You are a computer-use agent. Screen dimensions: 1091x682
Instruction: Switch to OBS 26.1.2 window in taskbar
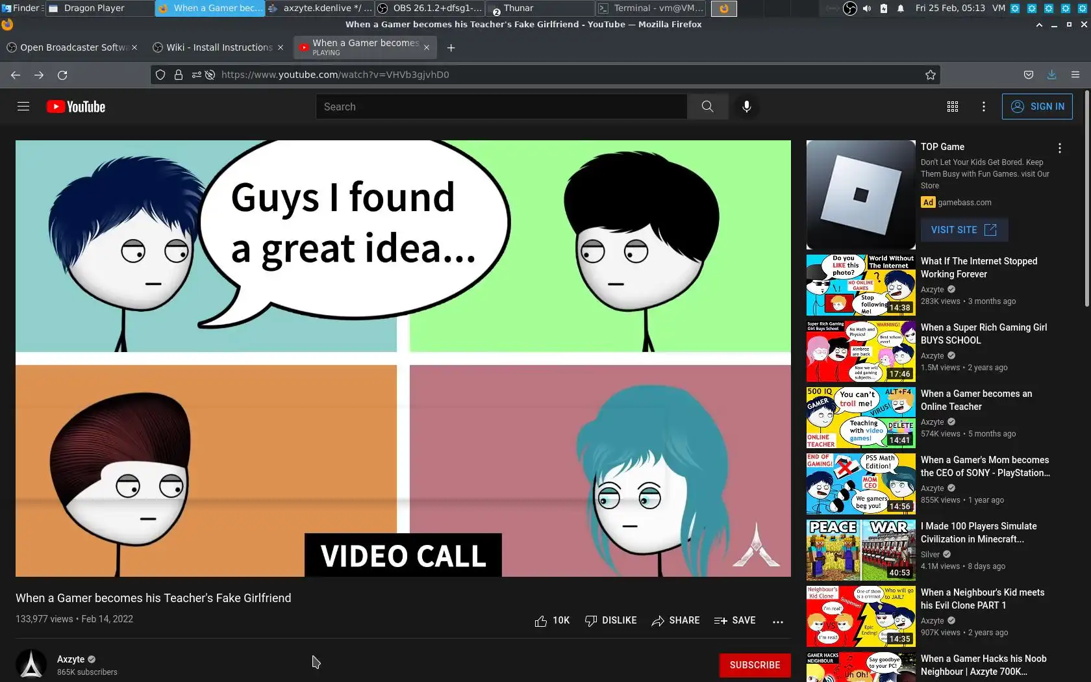(x=429, y=8)
